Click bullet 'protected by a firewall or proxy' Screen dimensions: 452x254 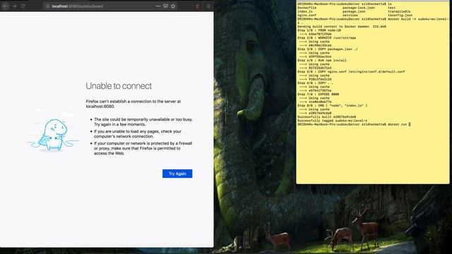143,148
